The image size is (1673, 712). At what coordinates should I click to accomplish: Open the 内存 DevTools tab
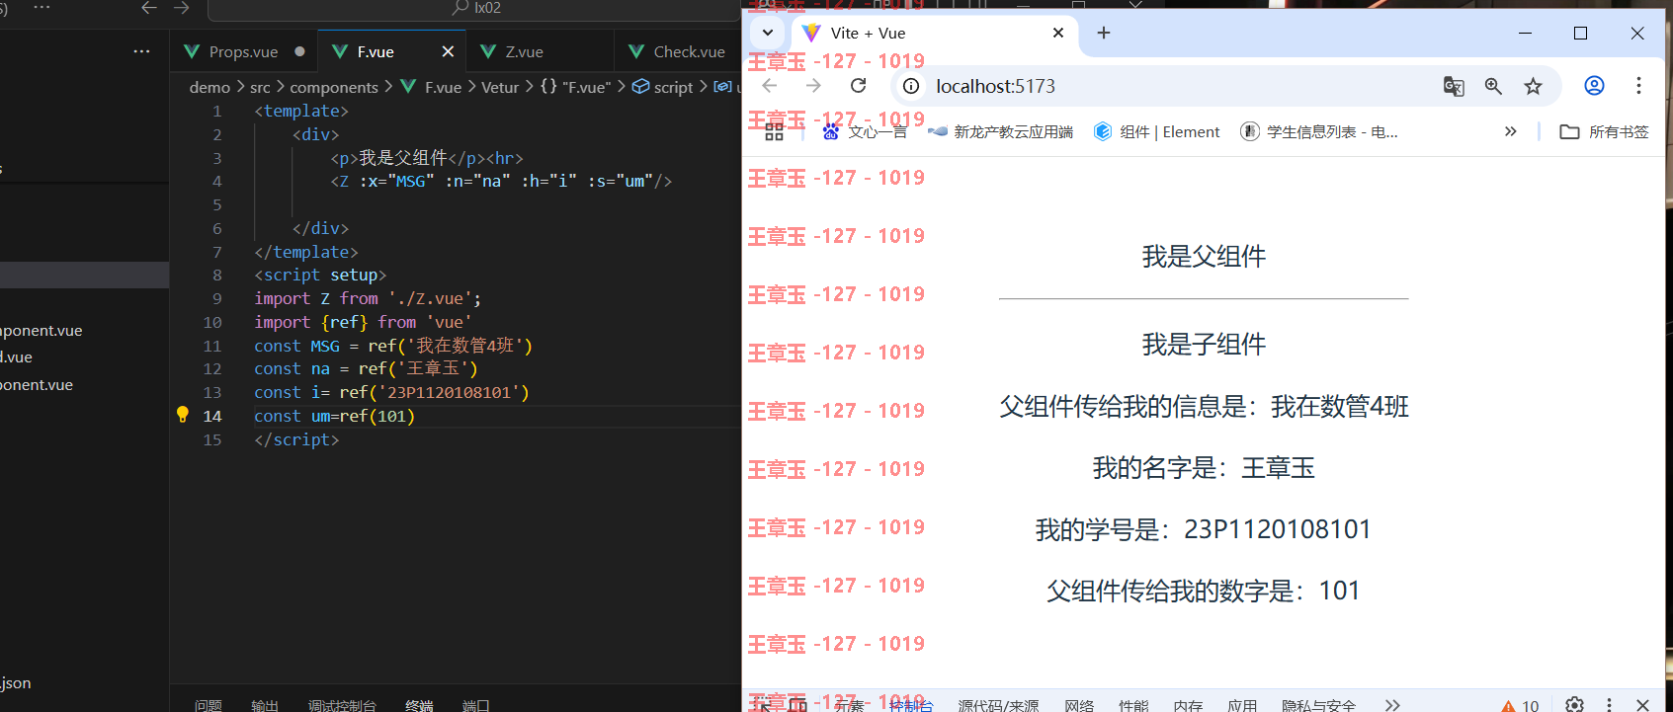(1188, 705)
